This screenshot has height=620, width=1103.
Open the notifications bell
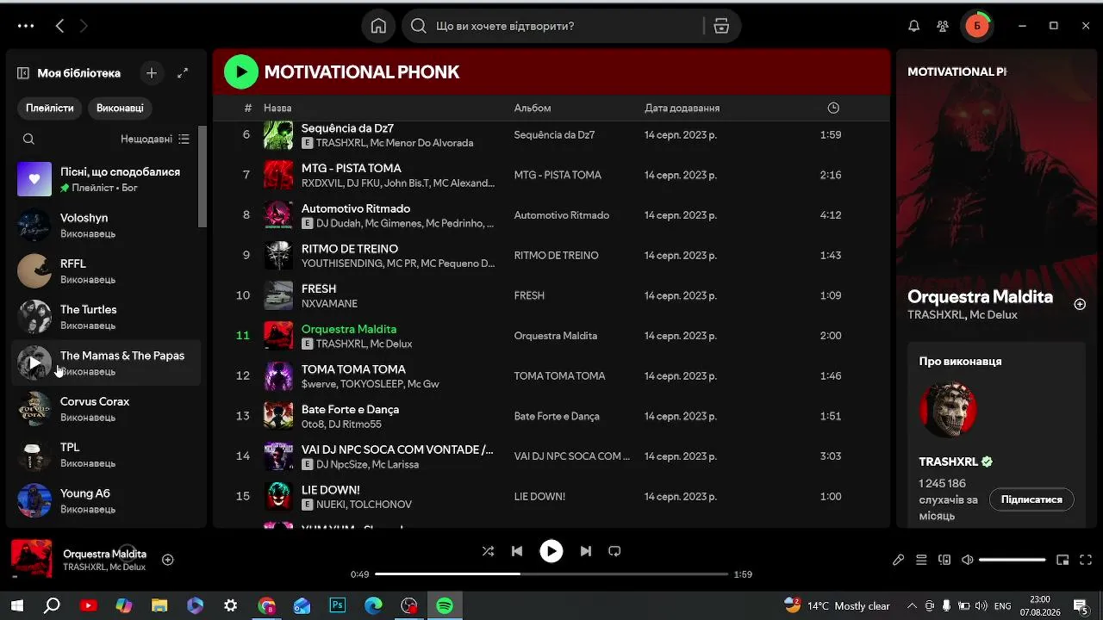tap(914, 26)
